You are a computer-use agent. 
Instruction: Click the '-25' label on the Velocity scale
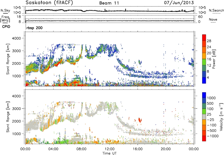click(x=211, y=119)
